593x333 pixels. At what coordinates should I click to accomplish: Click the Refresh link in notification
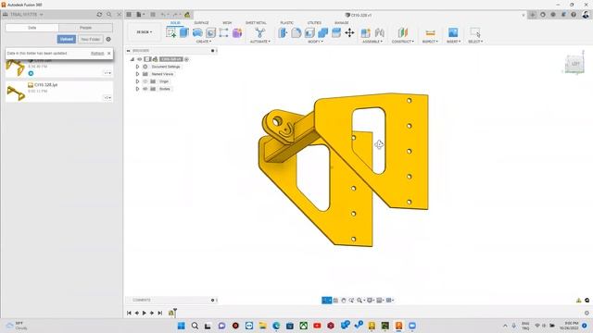pyautogui.click(x=97, y=54)
